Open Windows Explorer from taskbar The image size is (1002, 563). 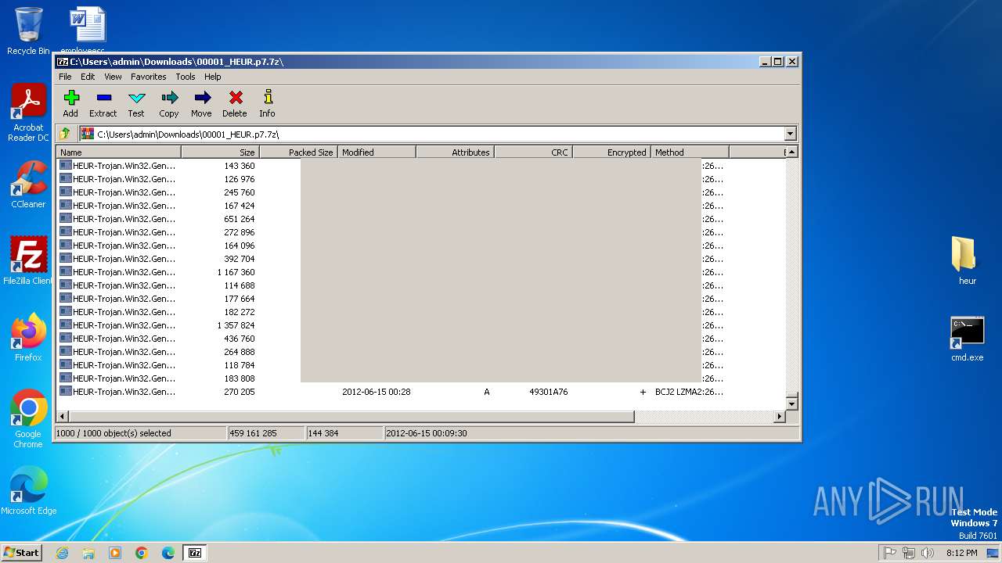88,553
